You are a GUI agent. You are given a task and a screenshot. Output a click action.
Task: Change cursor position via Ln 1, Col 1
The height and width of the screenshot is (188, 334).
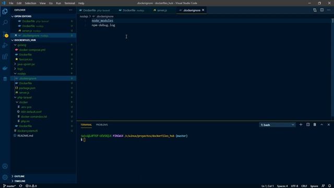(x=268, y=186)
